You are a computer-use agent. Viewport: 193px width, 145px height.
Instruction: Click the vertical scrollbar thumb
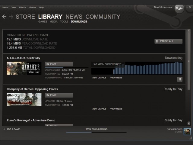click(x=189, y=61)
